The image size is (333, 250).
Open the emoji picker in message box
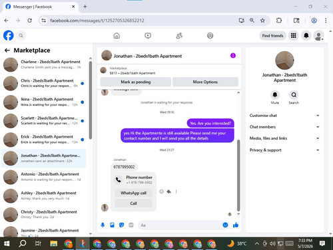pos(225,225)
